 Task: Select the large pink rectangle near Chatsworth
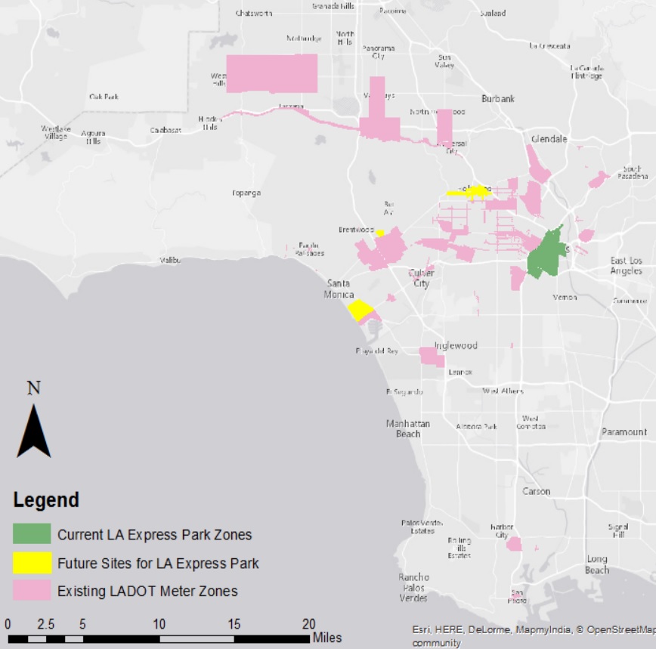[272, 73]
